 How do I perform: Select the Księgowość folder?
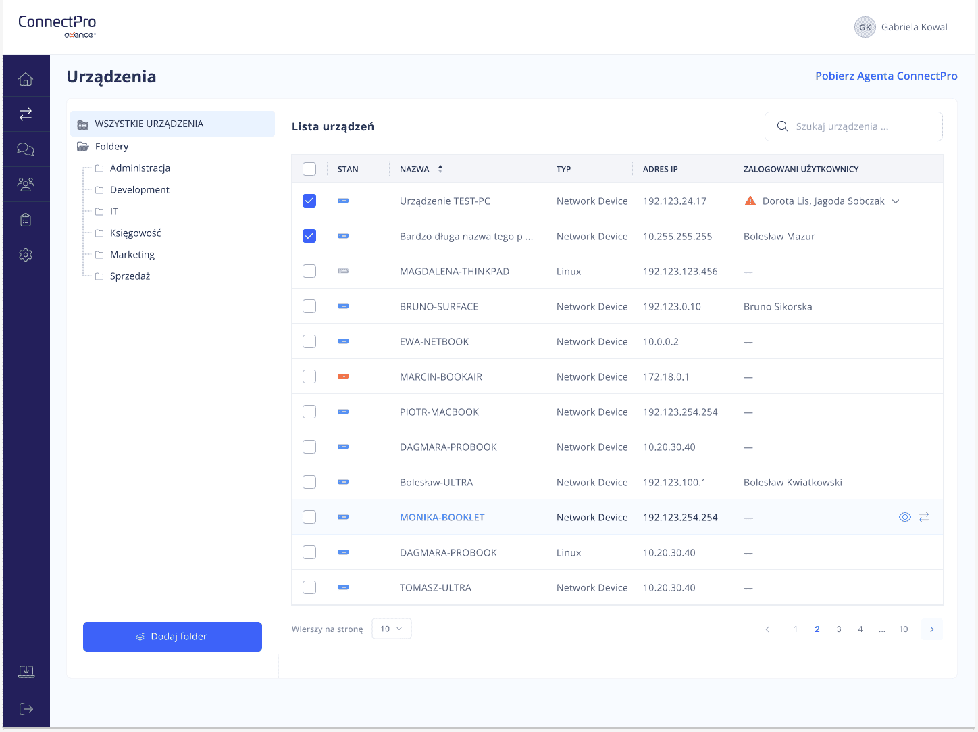(136, 233)
